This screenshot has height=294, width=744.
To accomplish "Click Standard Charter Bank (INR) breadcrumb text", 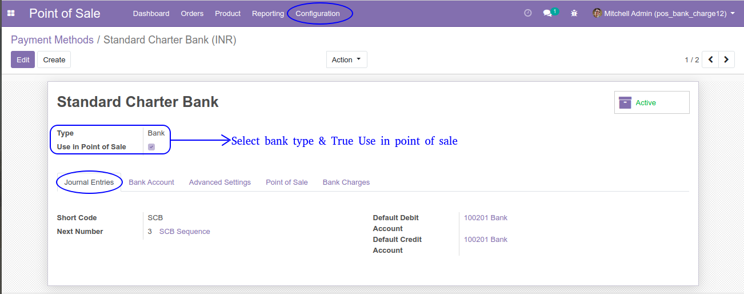I will click(170, 40).
